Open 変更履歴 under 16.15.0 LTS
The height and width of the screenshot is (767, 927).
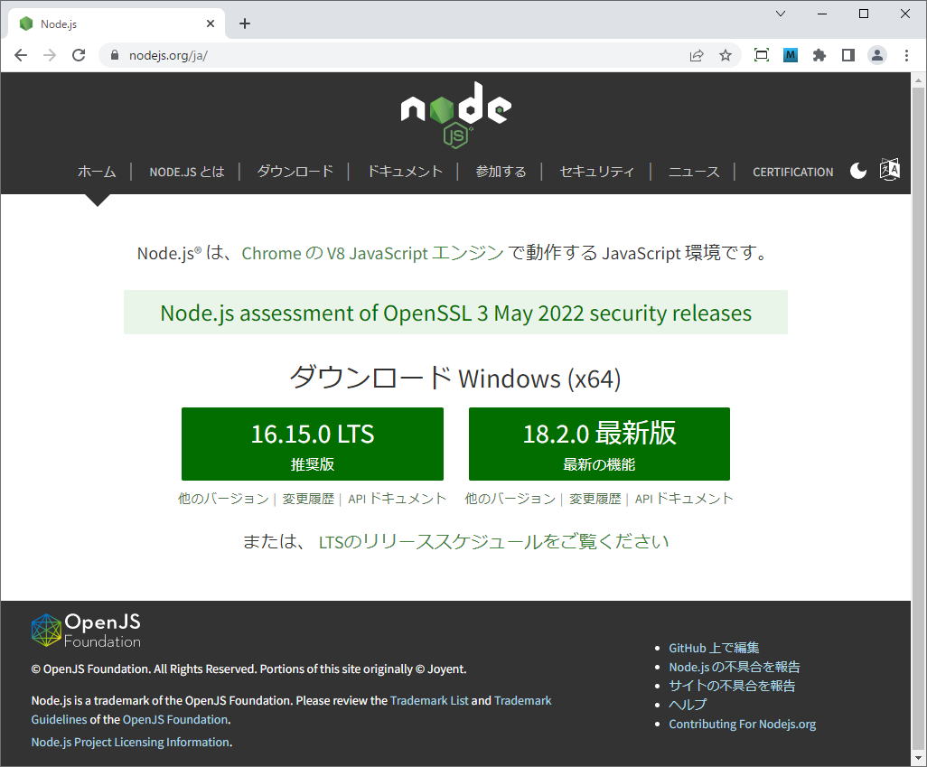[308, 499]
